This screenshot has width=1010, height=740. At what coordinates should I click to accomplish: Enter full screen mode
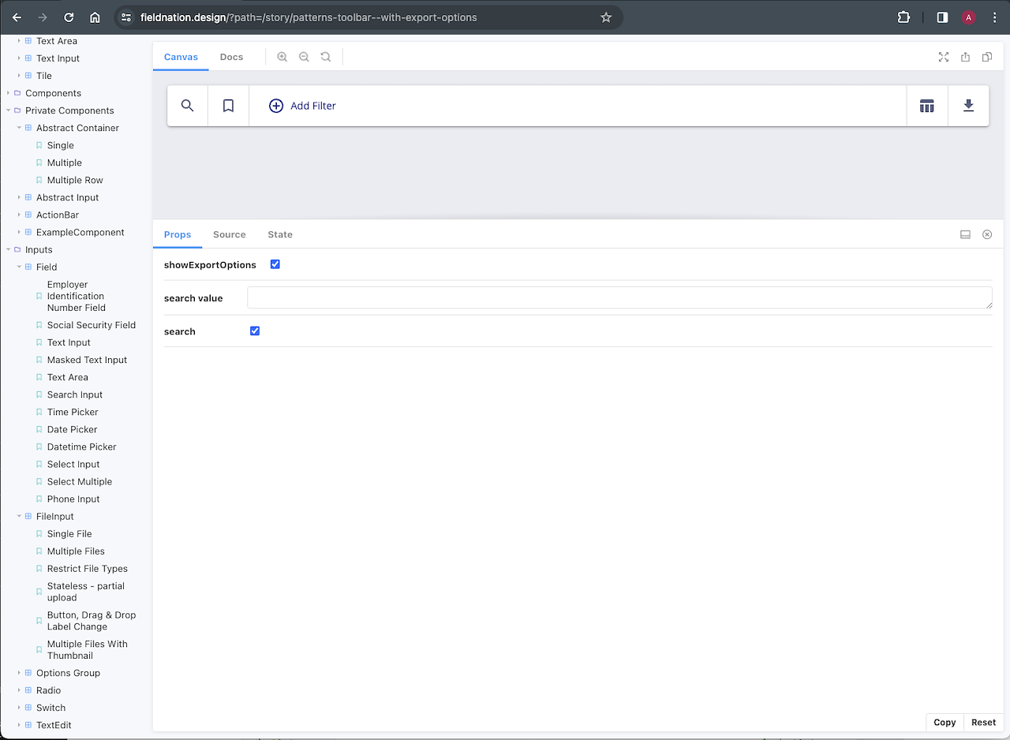[944, 57]
